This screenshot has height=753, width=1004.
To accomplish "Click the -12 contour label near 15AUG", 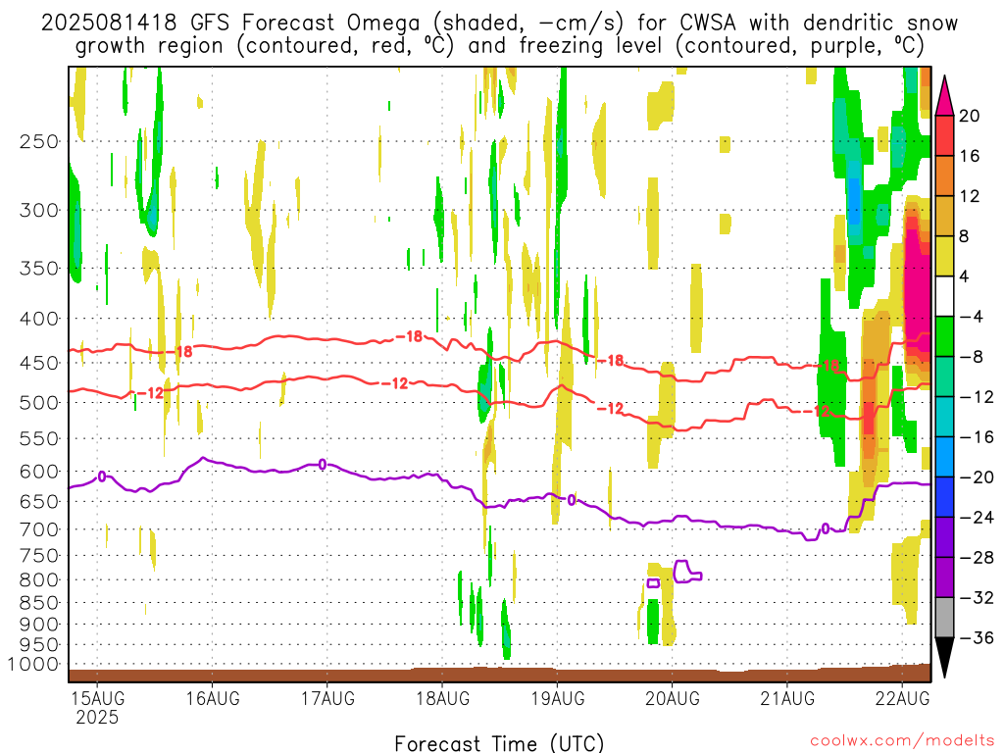I will coord(150,392).
